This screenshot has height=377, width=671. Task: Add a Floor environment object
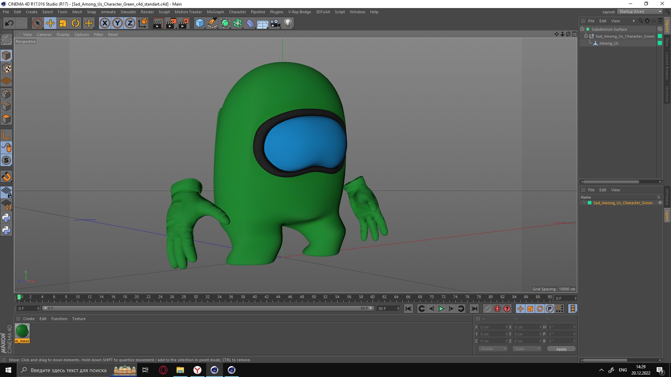click(x=263, y=23)
